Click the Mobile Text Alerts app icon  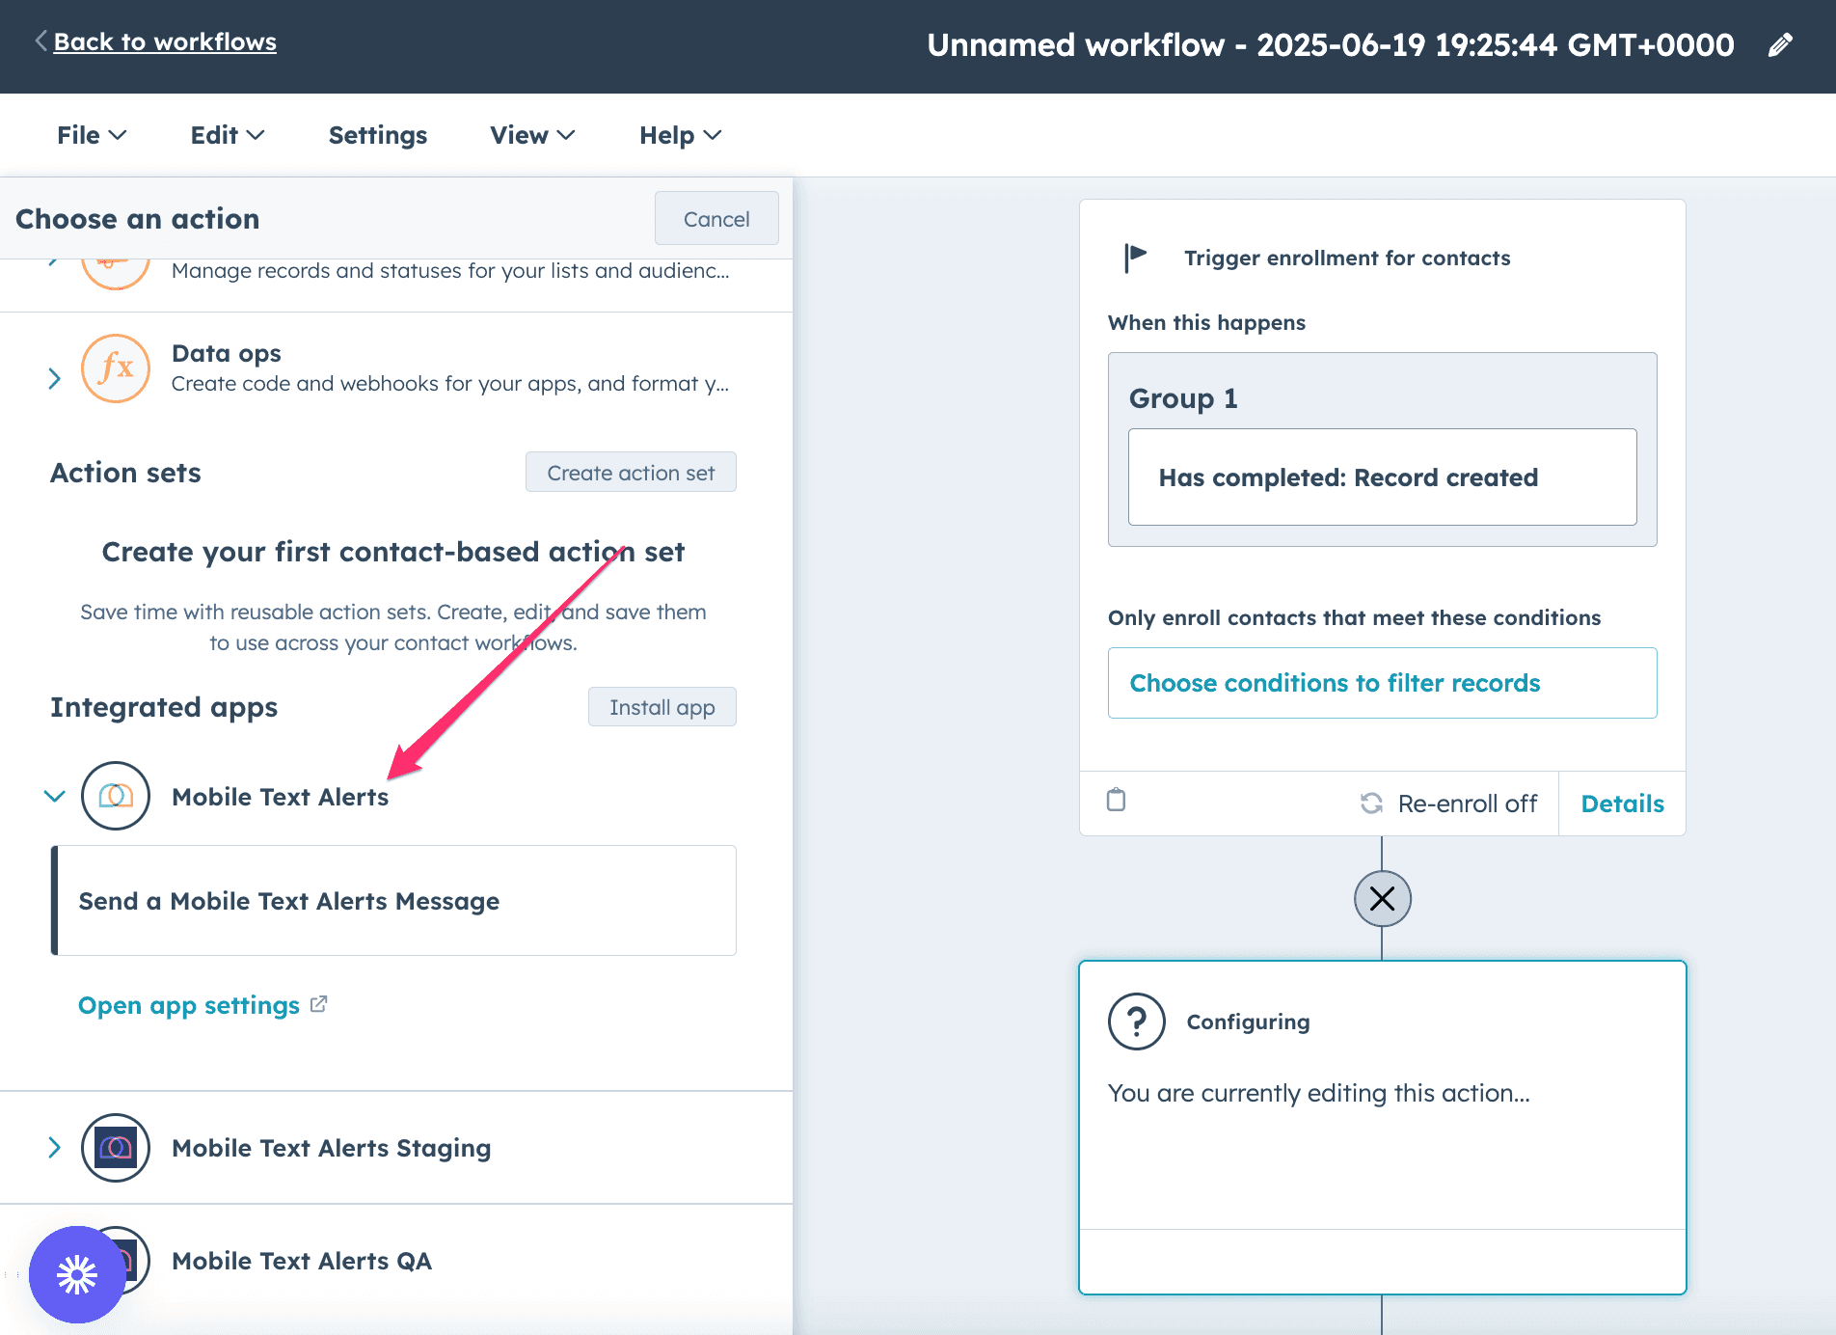[116, 796]
